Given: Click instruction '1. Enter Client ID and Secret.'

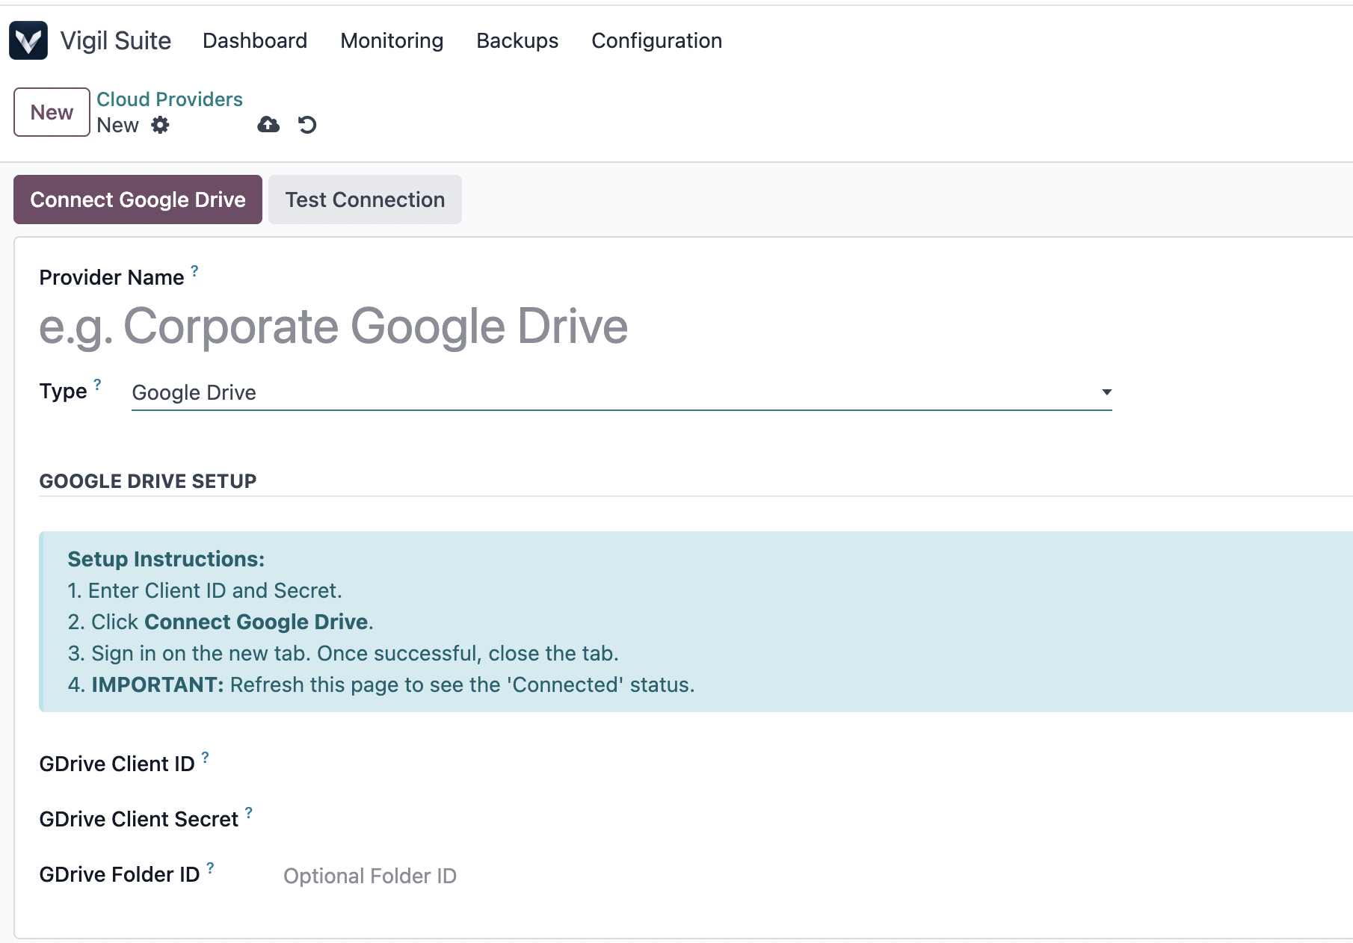Looking at the screenshot, I should [x=205, y=590].
